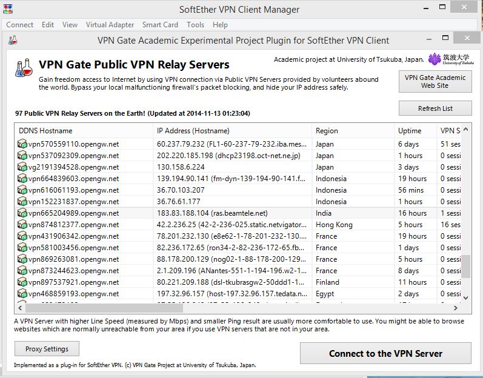Screen dimensions: 483x378
Task: Click the plugin dialog's small flask icon
Action: [x=13, y=41]
